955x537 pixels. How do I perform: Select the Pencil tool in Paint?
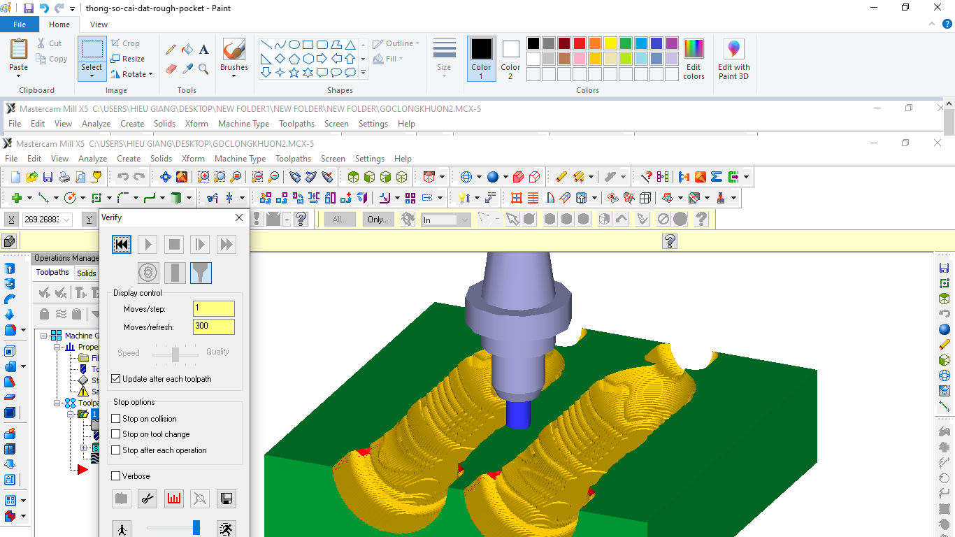tap(171, 50)
